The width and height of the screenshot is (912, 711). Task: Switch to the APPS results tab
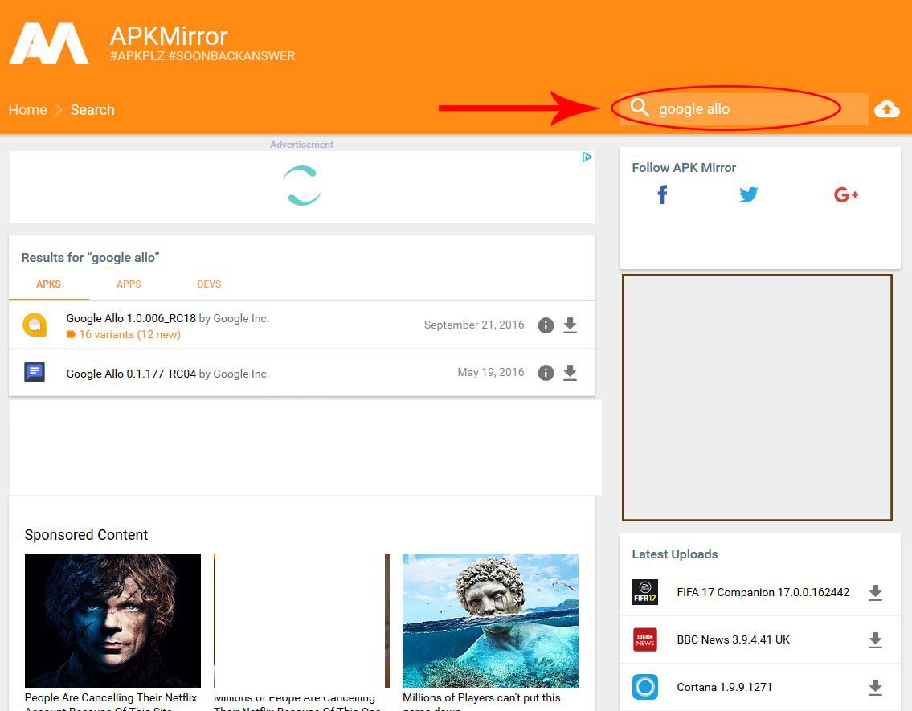129,284
